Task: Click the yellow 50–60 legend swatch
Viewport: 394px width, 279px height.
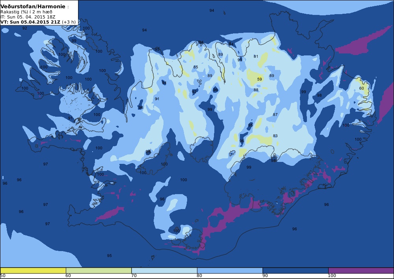Action: [33, 270]
